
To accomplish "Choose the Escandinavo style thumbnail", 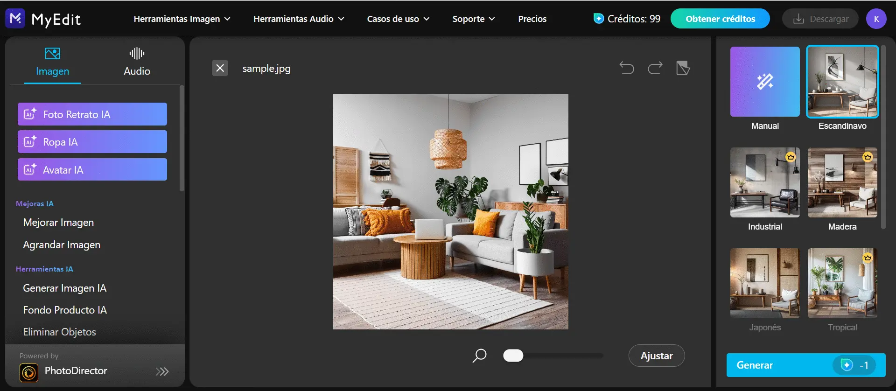I will 842,82.
